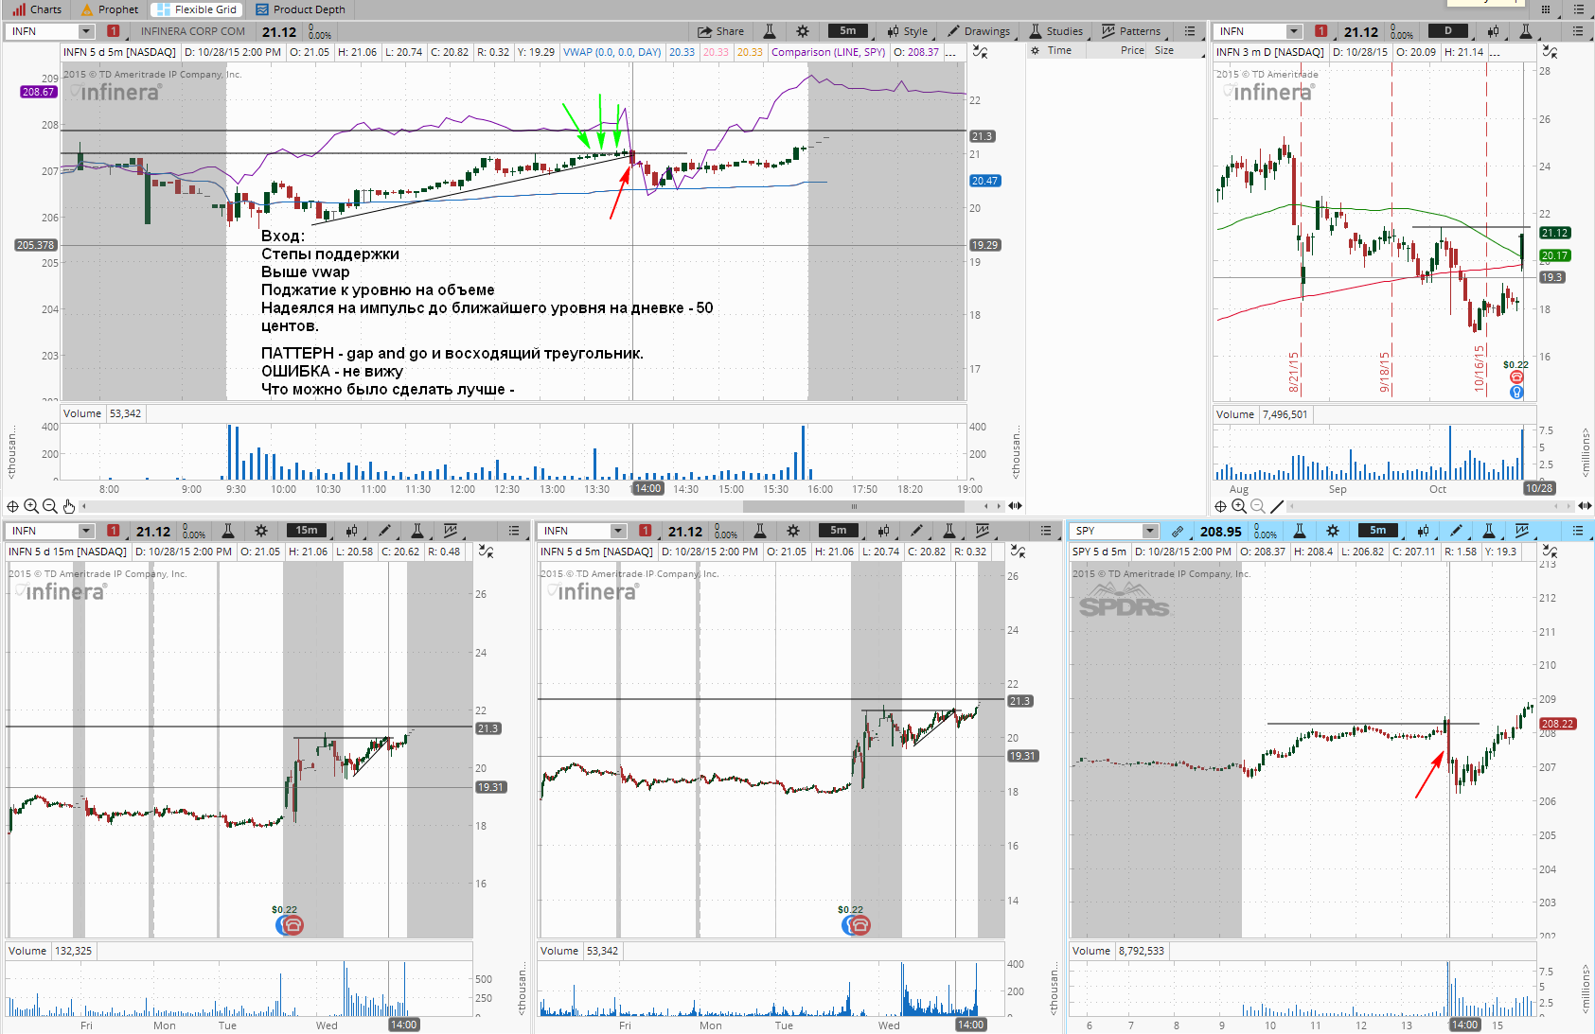
Task: Open red link selector in bottom-middle chart
Action: pos(646,531)
